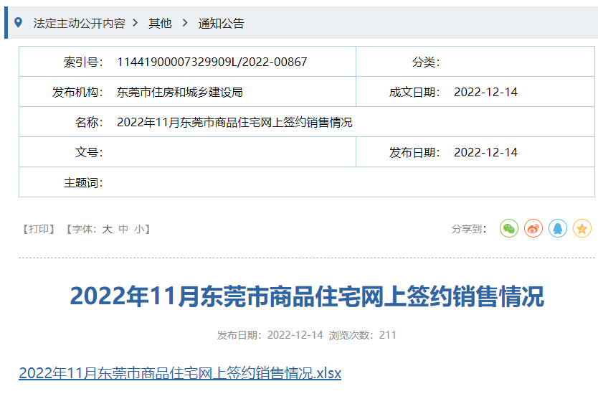Click the 分类 label
This screenshot has height=399, width=598.
tap(426, 62)
